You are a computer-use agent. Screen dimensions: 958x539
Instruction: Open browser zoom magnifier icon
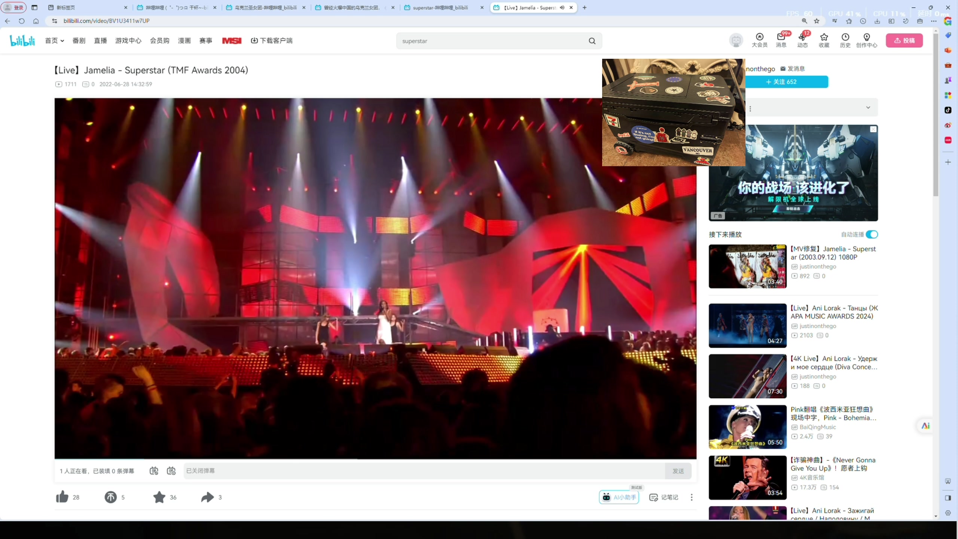[804, 21]
